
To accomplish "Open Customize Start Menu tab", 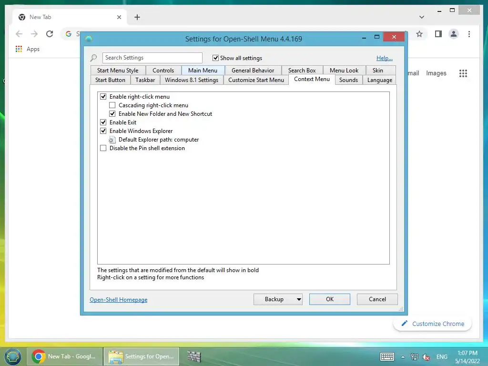I will 256,80.
